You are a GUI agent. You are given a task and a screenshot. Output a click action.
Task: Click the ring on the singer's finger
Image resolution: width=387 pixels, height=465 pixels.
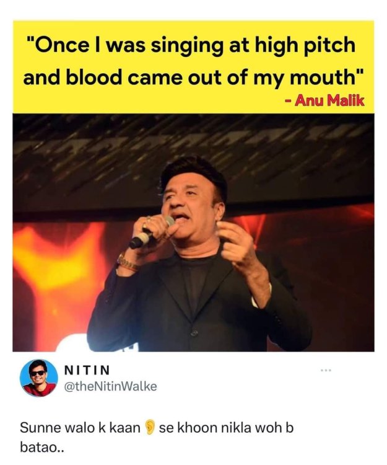(x=149, y=218)
